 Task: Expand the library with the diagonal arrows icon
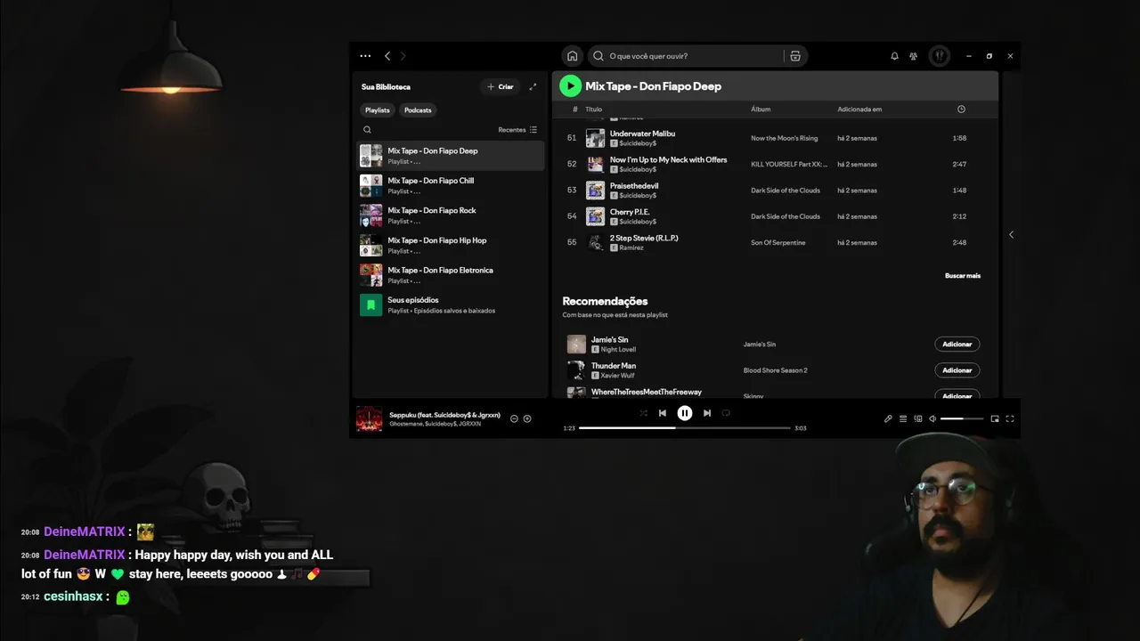(x=533, y=86)
